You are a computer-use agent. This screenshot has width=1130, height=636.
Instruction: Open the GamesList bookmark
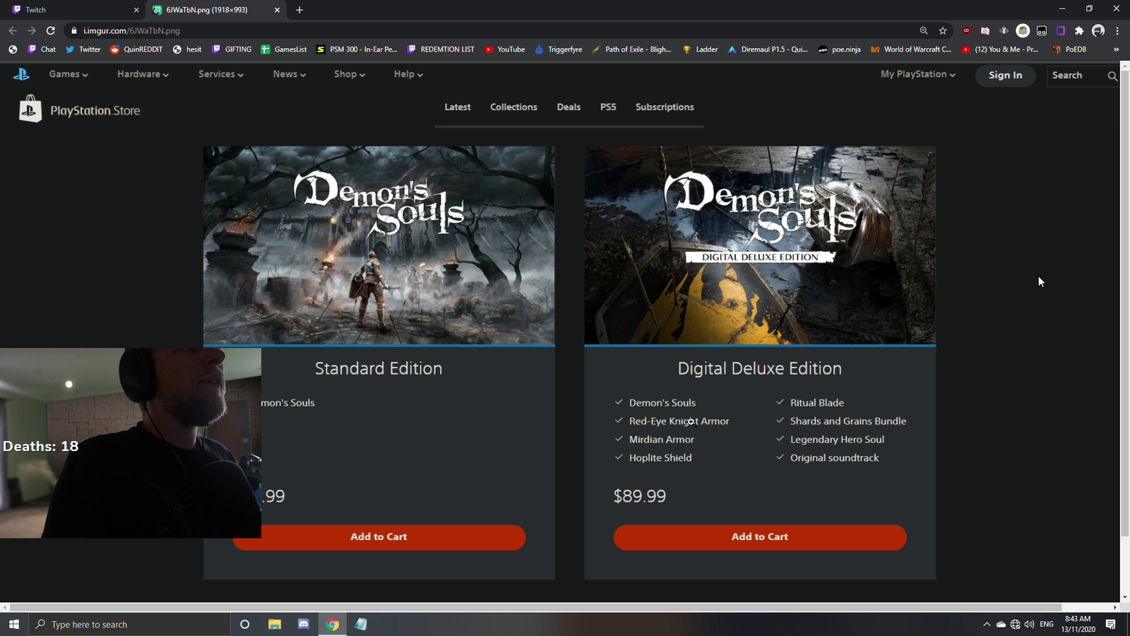[x=284, y=49]
